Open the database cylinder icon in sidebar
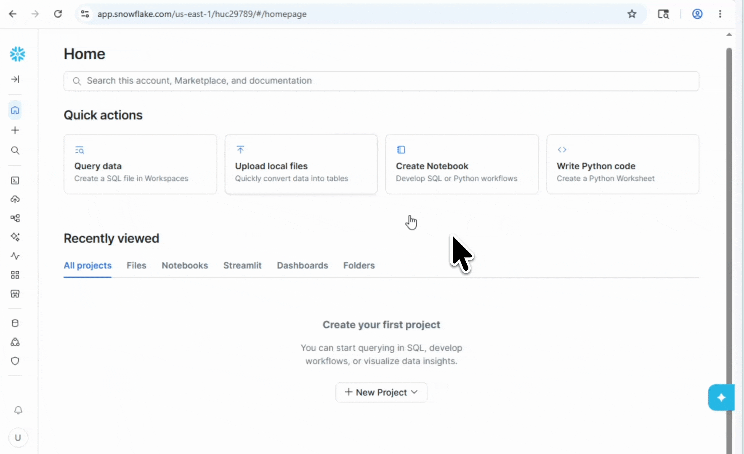 click(15, 323)
